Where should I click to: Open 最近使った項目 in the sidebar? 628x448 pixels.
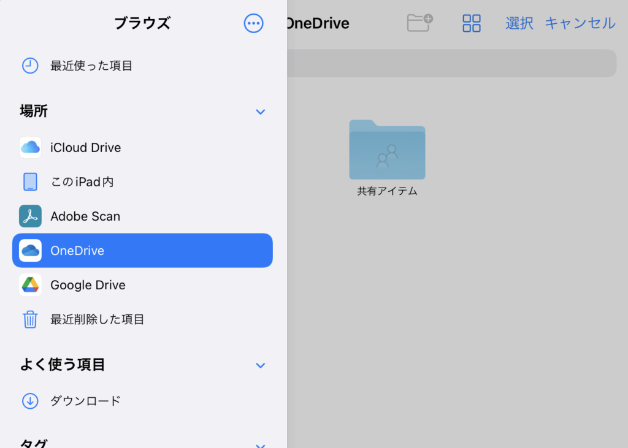[142, 66]
